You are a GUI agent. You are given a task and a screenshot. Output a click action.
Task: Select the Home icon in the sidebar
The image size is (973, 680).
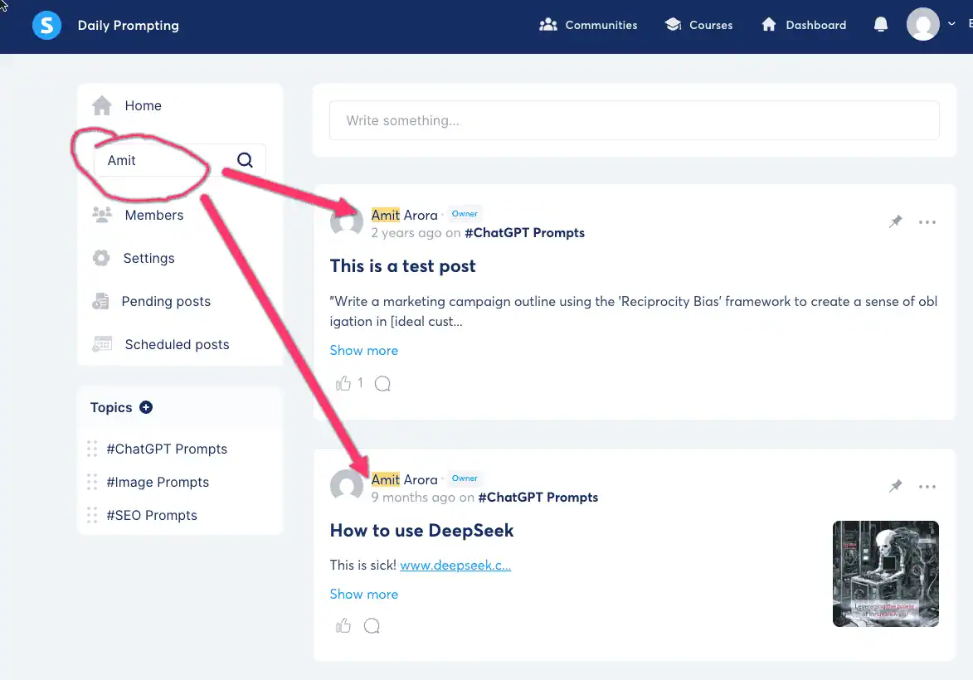(101, 105)
